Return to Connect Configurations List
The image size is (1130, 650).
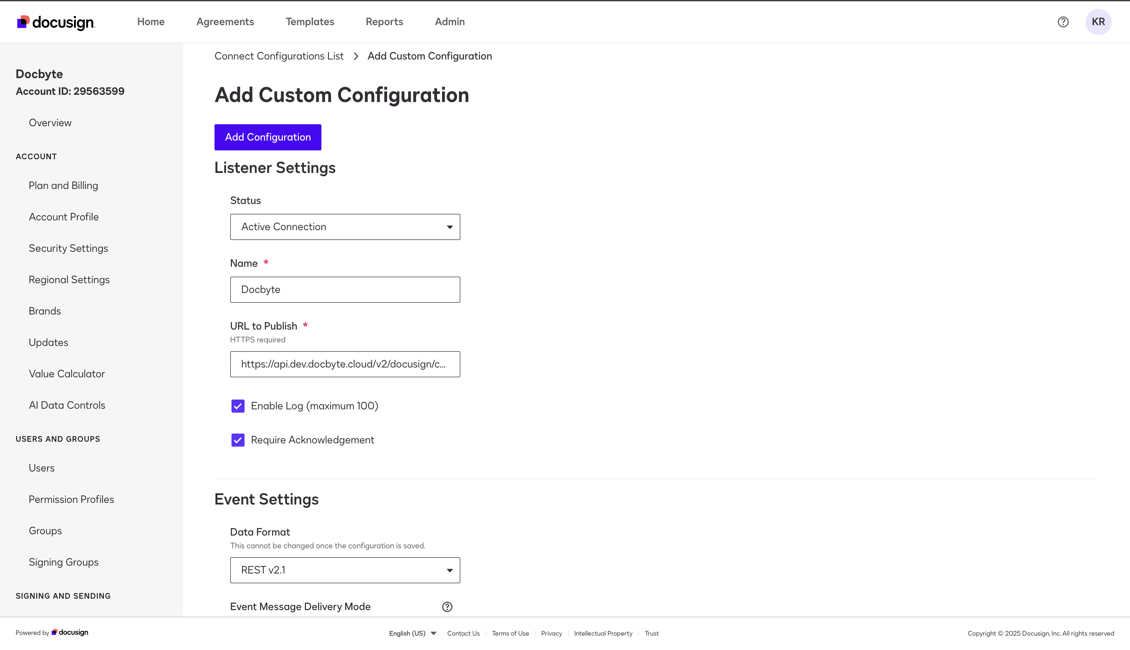tap(279, 56)
